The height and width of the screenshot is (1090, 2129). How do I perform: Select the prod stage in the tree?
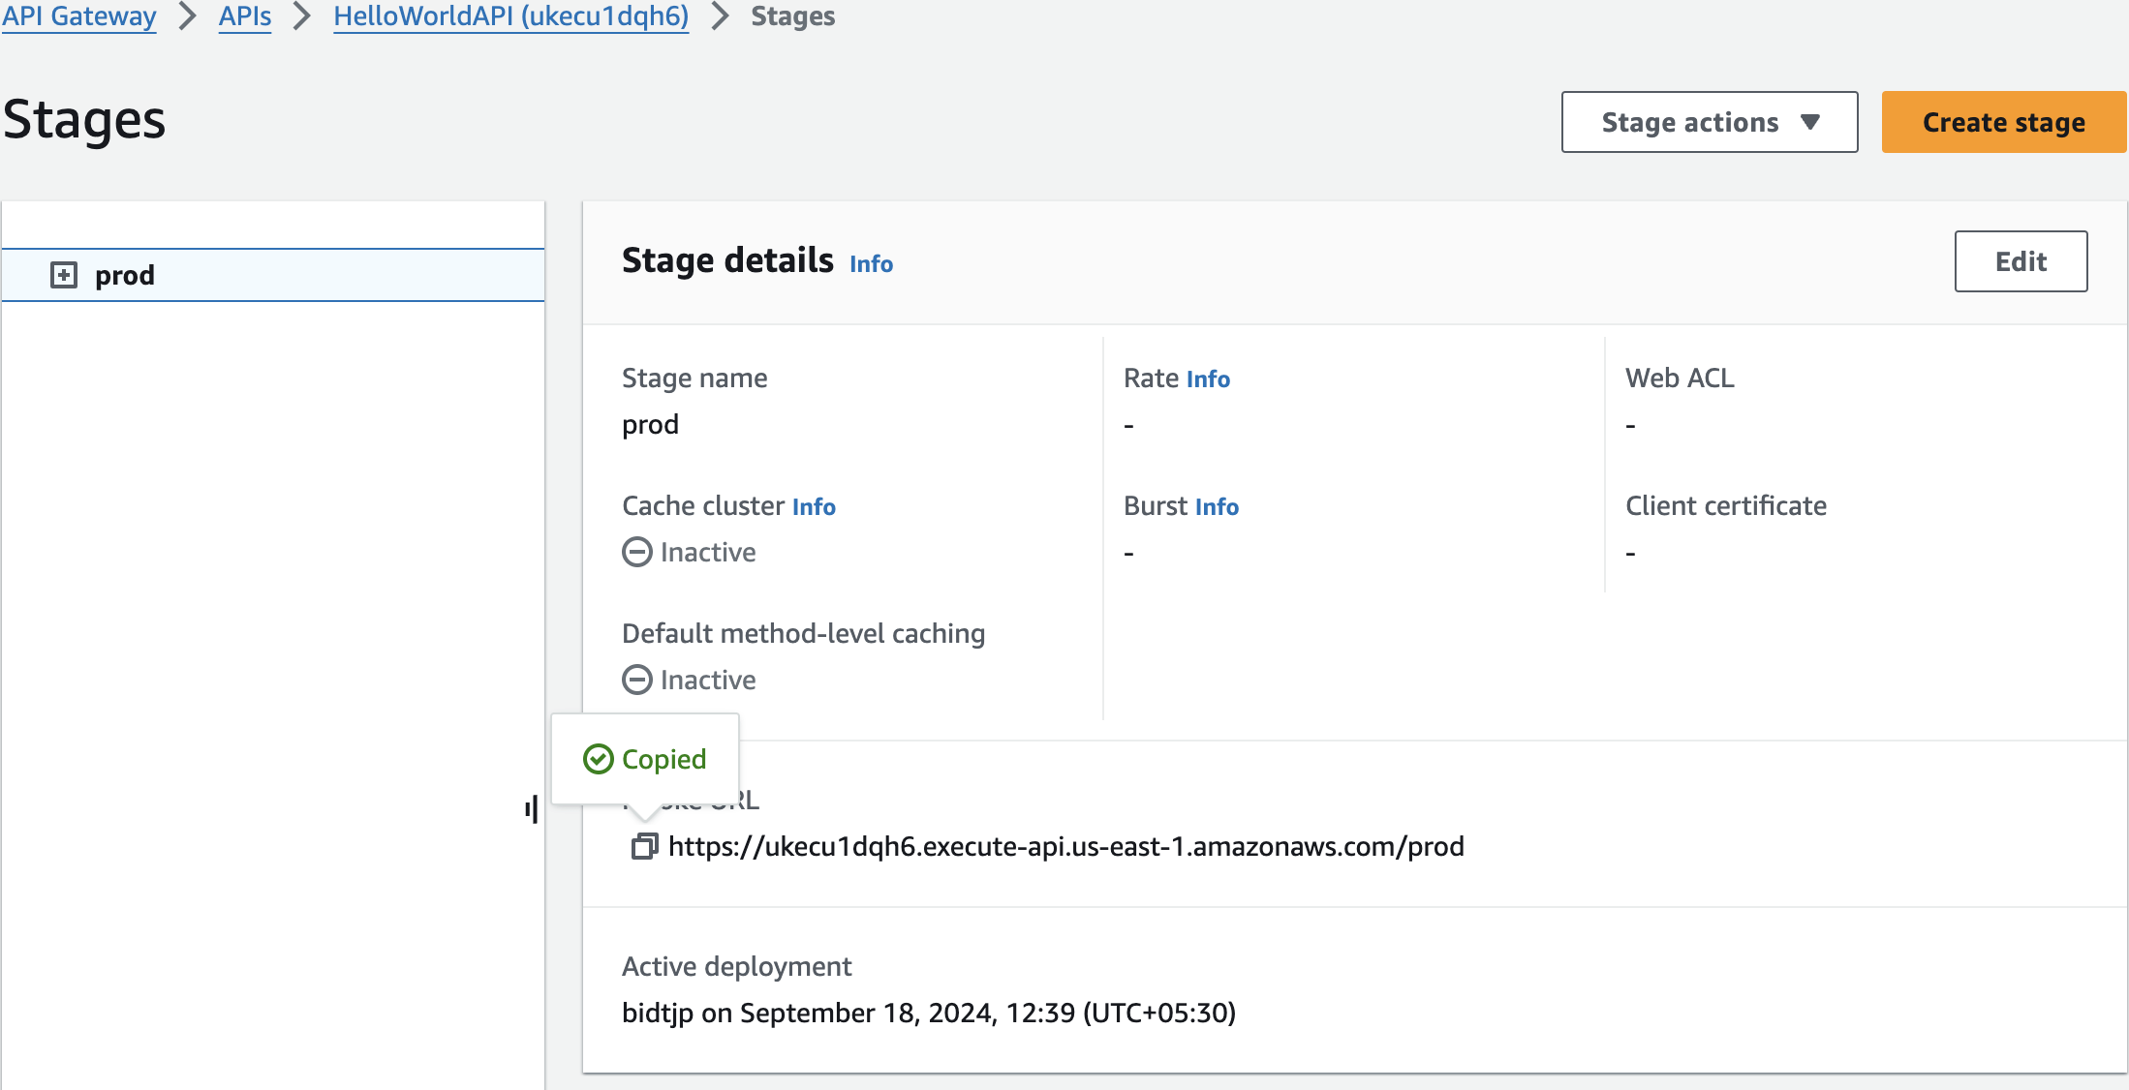click(125, 276)
